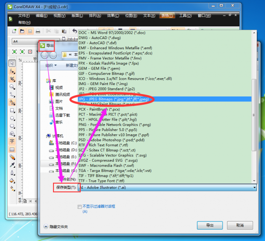Select the Freehand curve tool
This screenshot has width=265, height=241.
(x=12, y=94)
